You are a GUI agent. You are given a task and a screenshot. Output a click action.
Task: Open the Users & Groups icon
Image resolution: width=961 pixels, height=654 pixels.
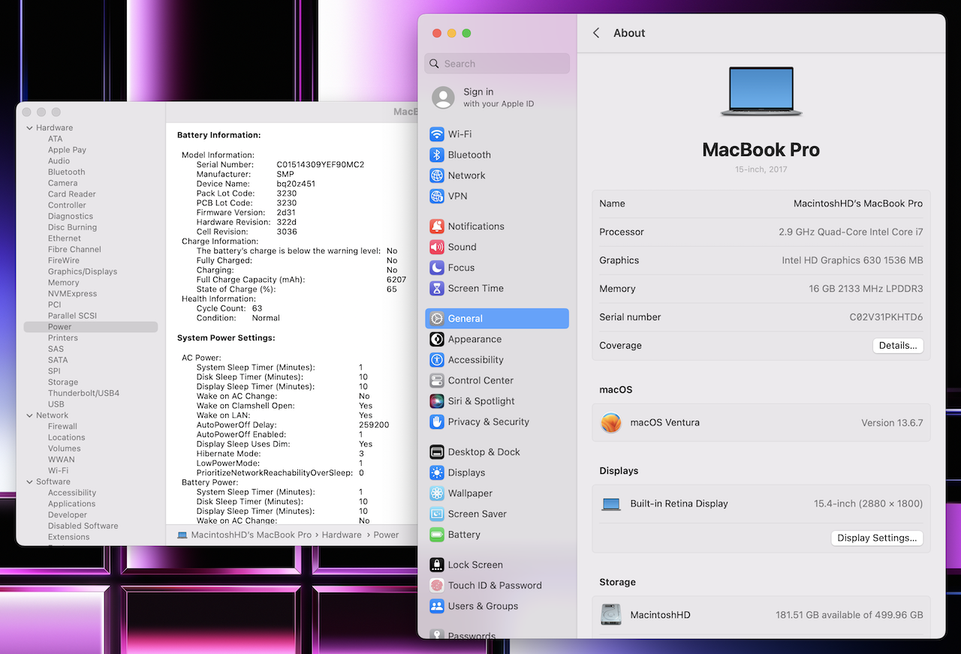tap(437, 606)
